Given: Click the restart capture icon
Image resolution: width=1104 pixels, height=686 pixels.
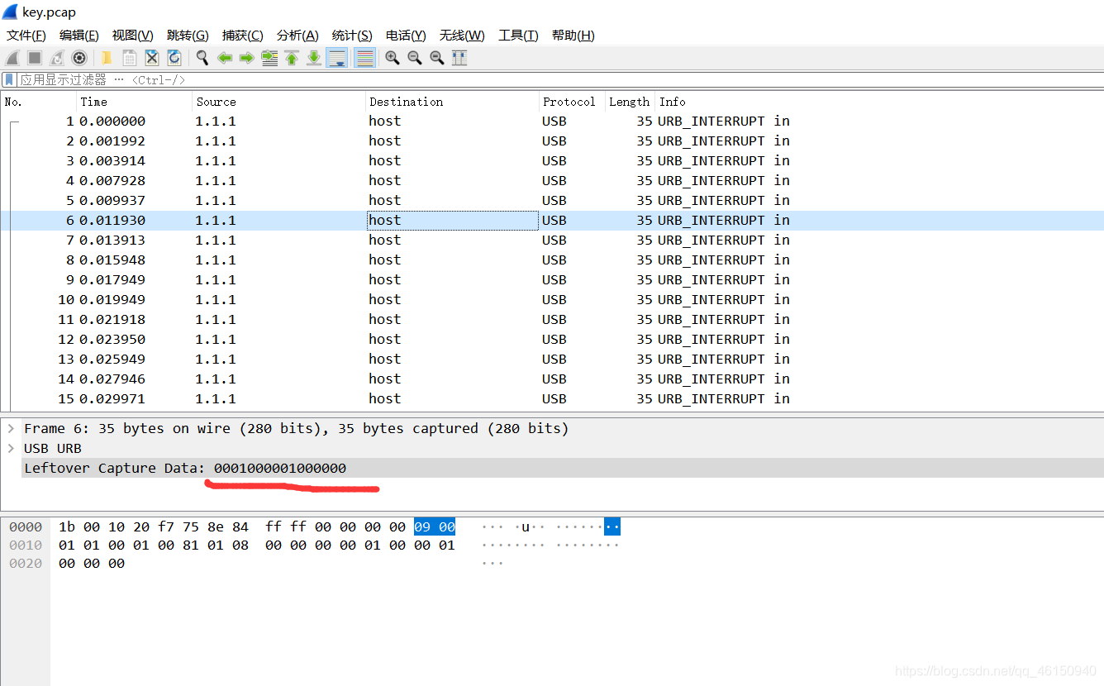Looking at the screenshot, I should pos(57,58).
